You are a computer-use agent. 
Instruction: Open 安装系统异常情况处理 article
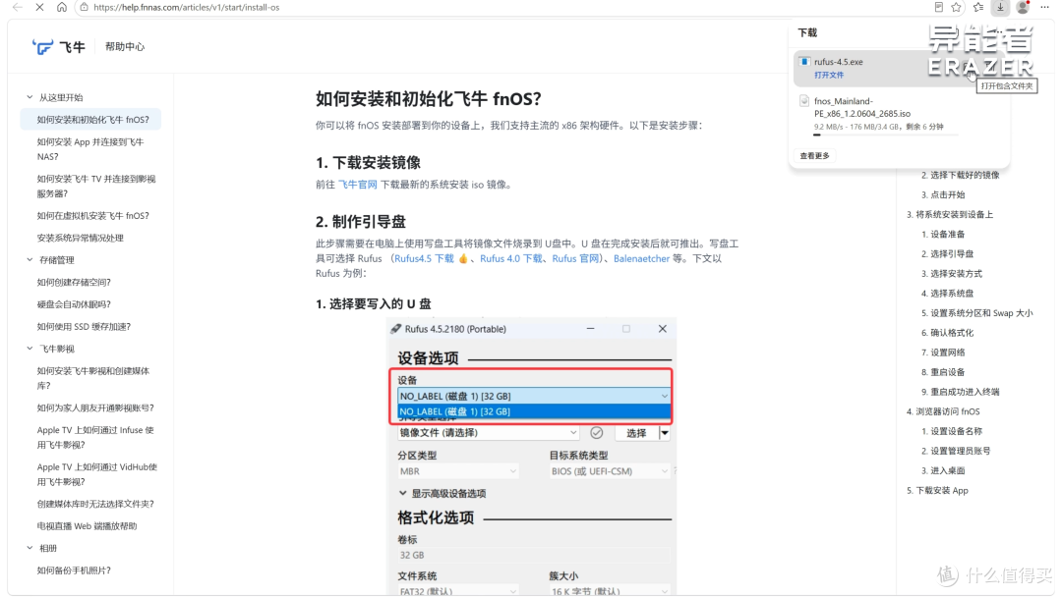80,238
